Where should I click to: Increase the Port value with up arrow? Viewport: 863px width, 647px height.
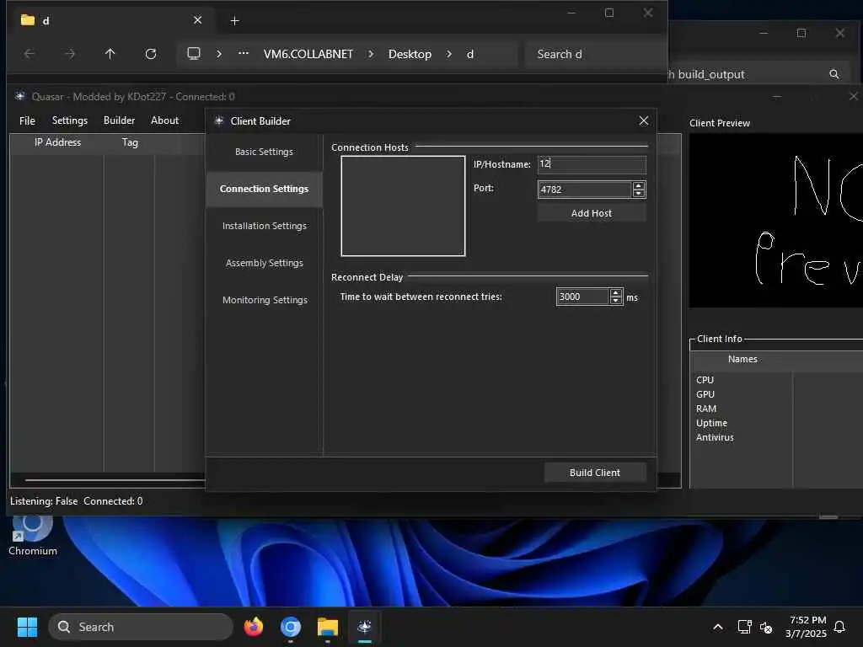pyautogui.click(x=639, y=185)
